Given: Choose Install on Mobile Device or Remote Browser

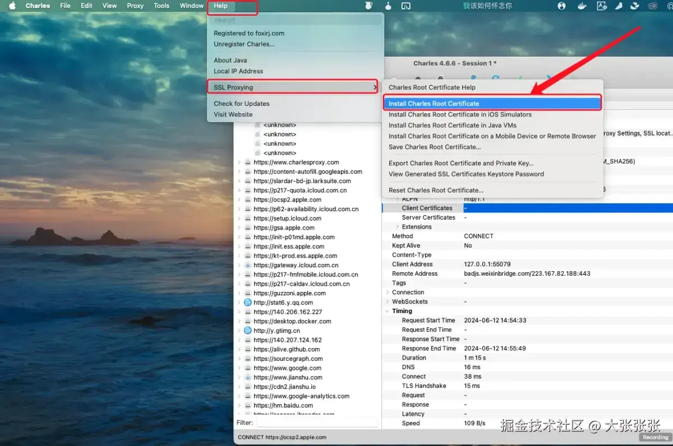Looking at the screenshot, I should coord(492,136).
